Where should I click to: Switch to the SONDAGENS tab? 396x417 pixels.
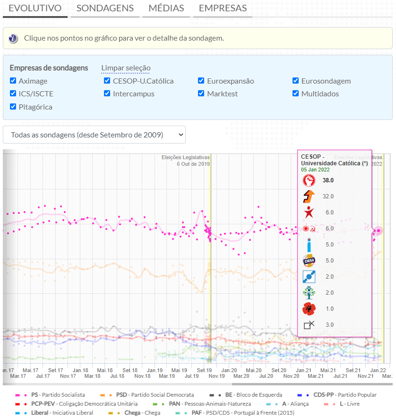tap(105, 9)
